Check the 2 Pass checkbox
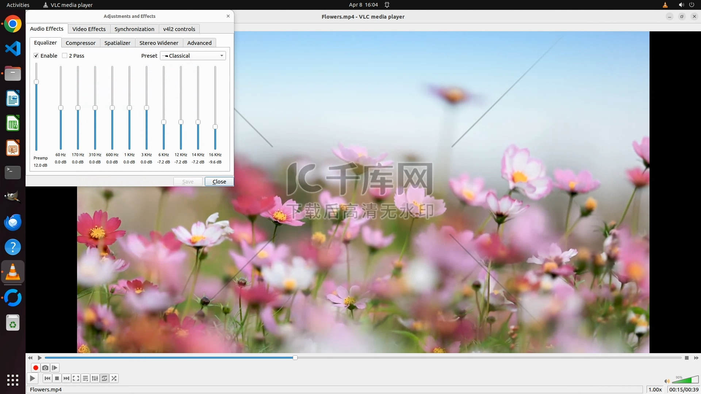Screen dimensions: 701x394 point(65,55)
